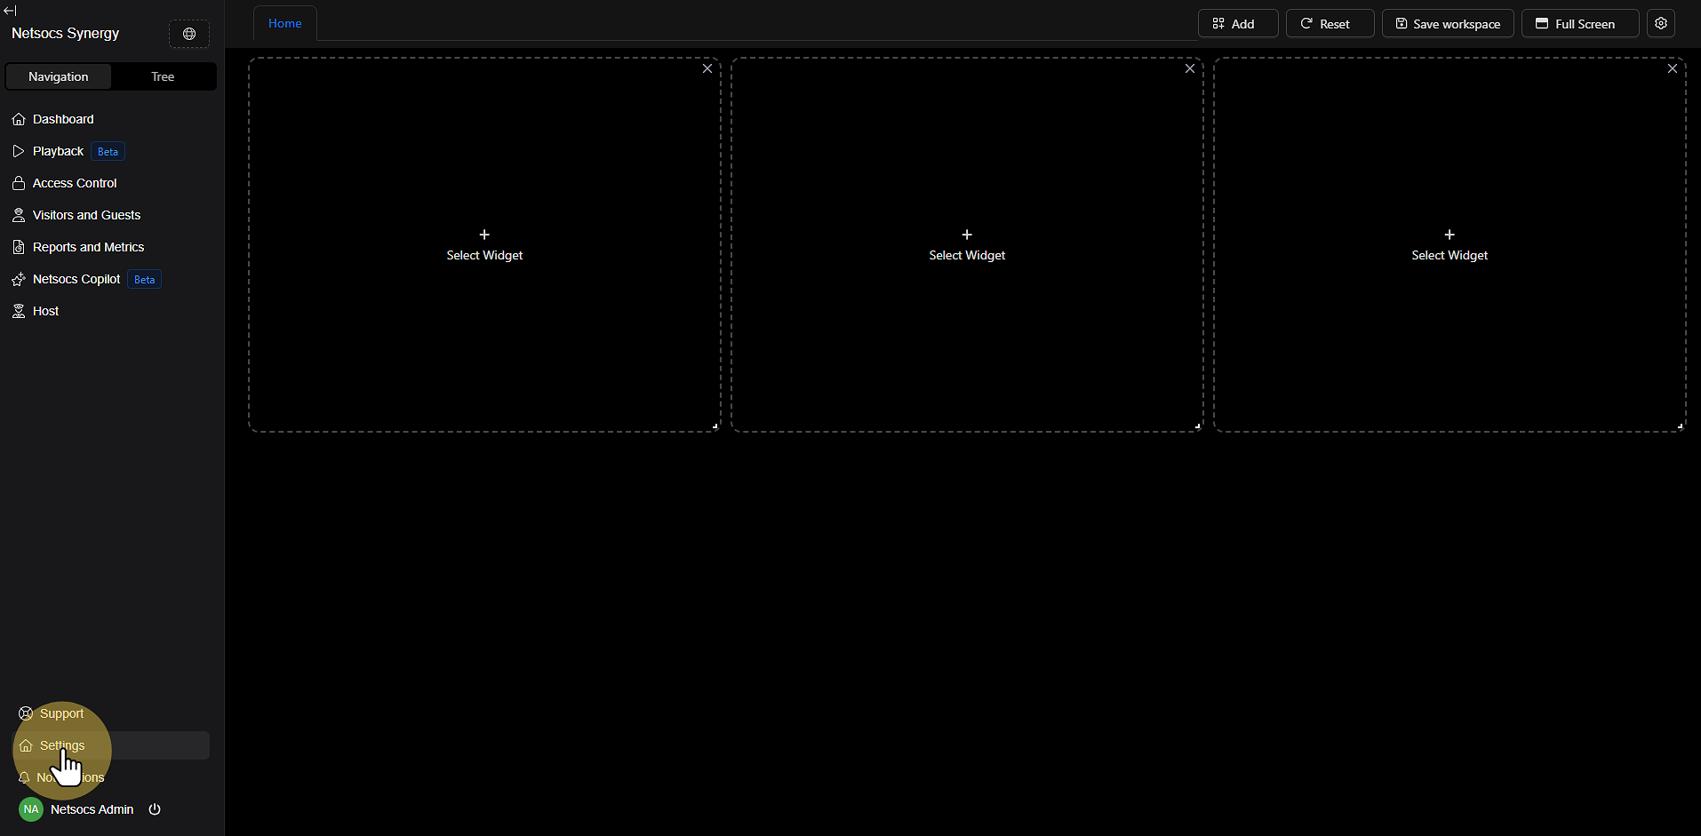The width and height of the screenshot is (1701, 836).
Task: Click the NA user avatar
Action: click(x=31, y=809)
